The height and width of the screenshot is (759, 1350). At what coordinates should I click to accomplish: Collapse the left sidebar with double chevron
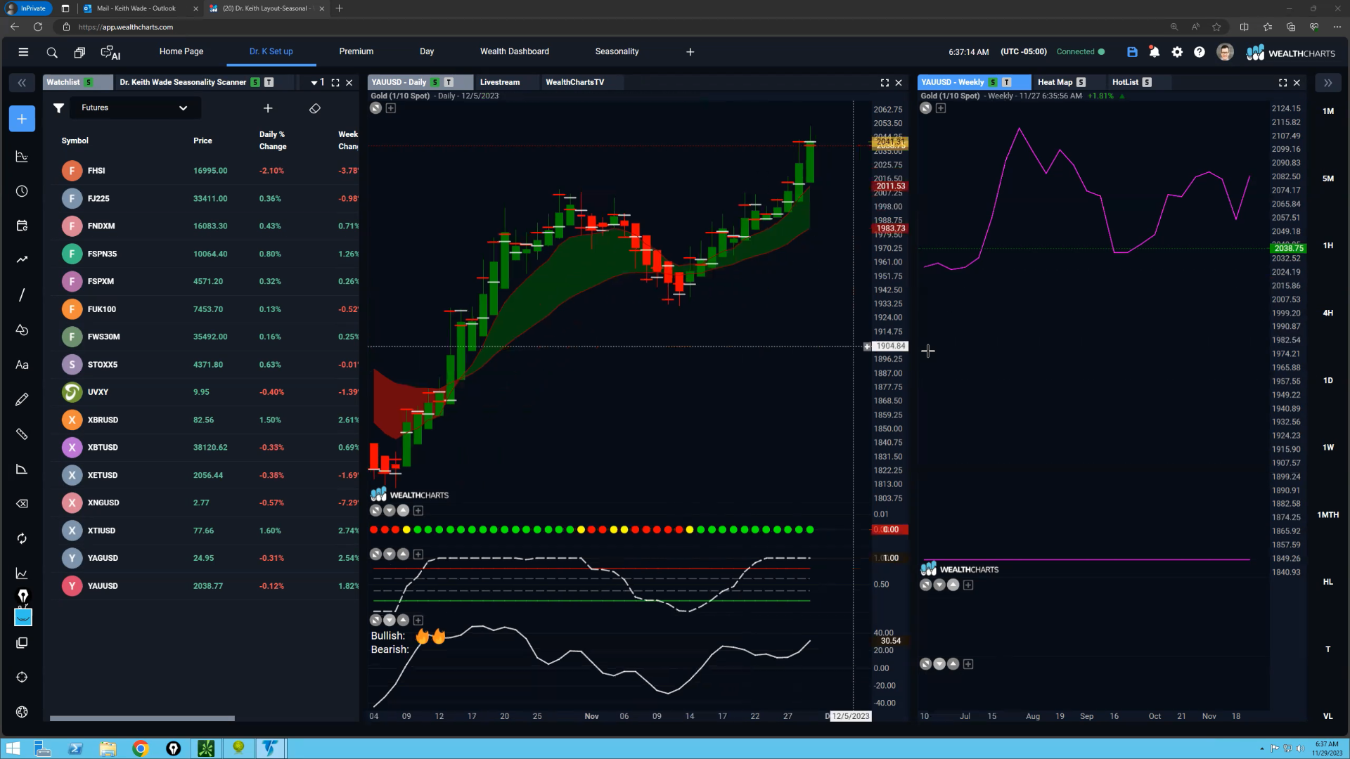22,83
